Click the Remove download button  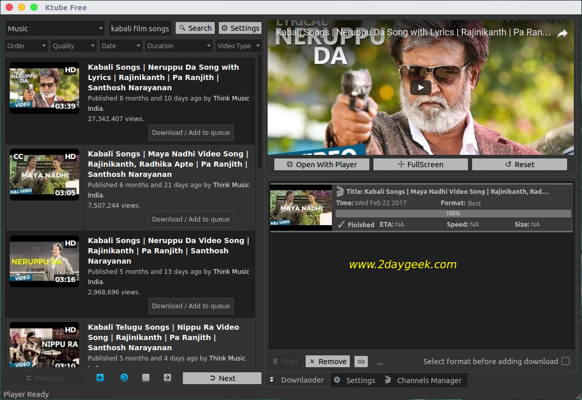[328, 362]
